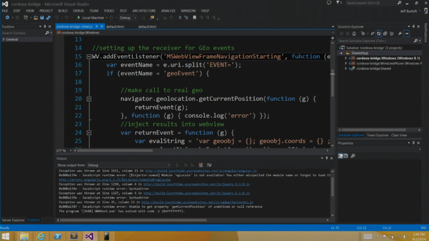The height and width of the screenshot is (241, 429).
Task: Toggle auto-hide pin on Output panel
Action: click(x=327, y=158)
